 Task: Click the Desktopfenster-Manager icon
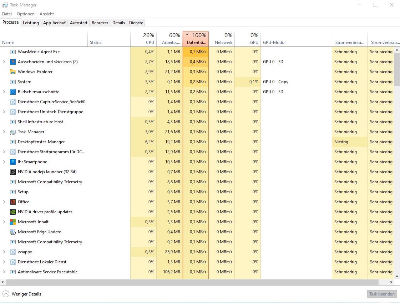[13, 142]
